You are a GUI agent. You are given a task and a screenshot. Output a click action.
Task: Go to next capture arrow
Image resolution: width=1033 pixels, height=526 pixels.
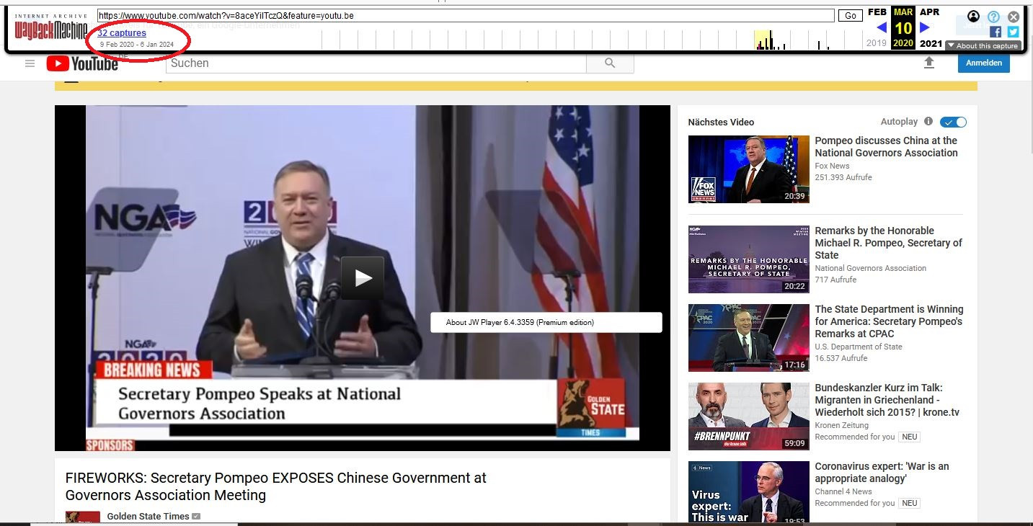925,28
